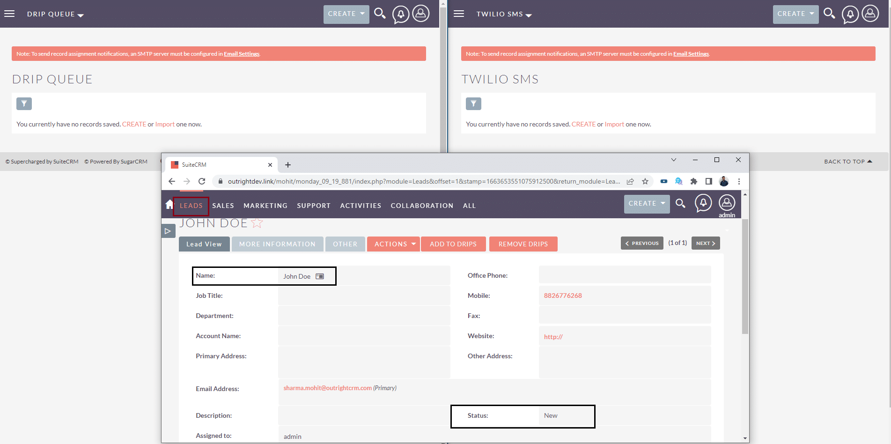The image size is (891, 444).
Task: Click vertical scrollbar in John Doe window
Action: click(745, 276)
